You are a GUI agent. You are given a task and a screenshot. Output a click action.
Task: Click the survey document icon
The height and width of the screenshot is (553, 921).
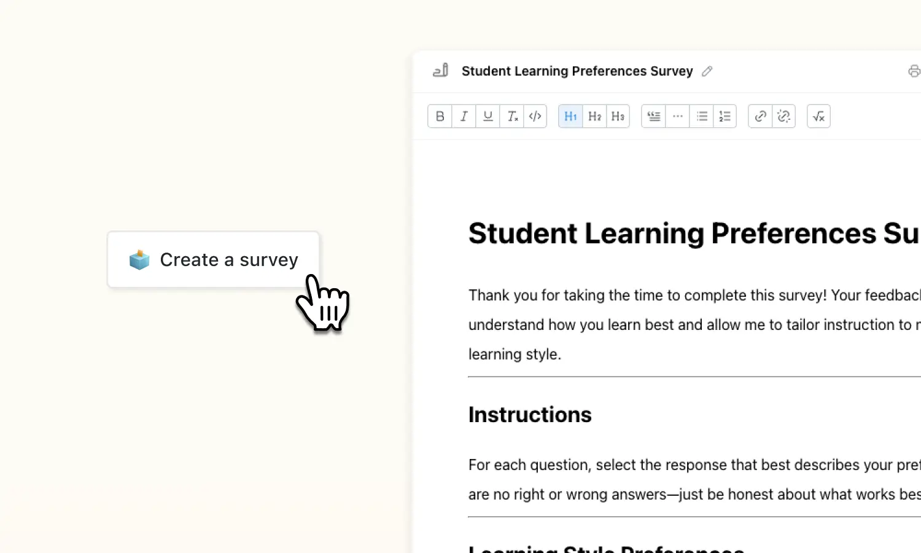coord(440,71)
